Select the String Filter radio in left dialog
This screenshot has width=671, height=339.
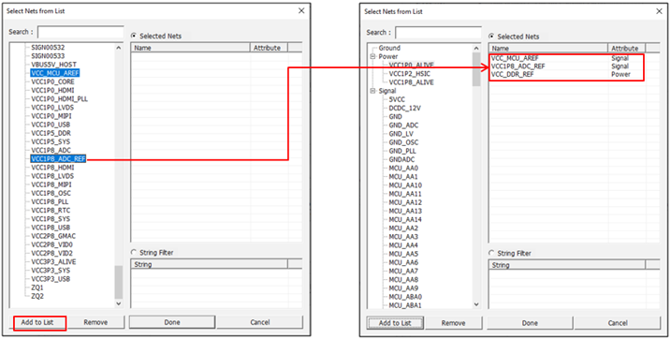pyautogui.click(x=134, y=253)
